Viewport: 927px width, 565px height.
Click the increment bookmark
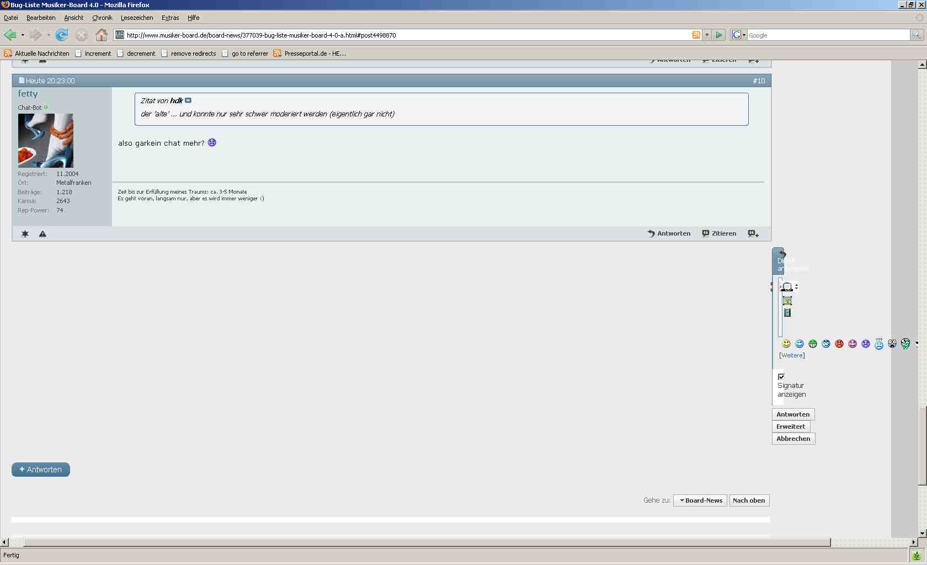pyautogui.click(x=93, y=54)
